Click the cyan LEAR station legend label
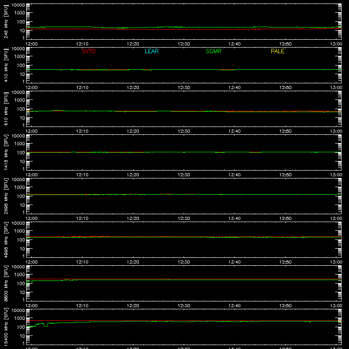 151,51
